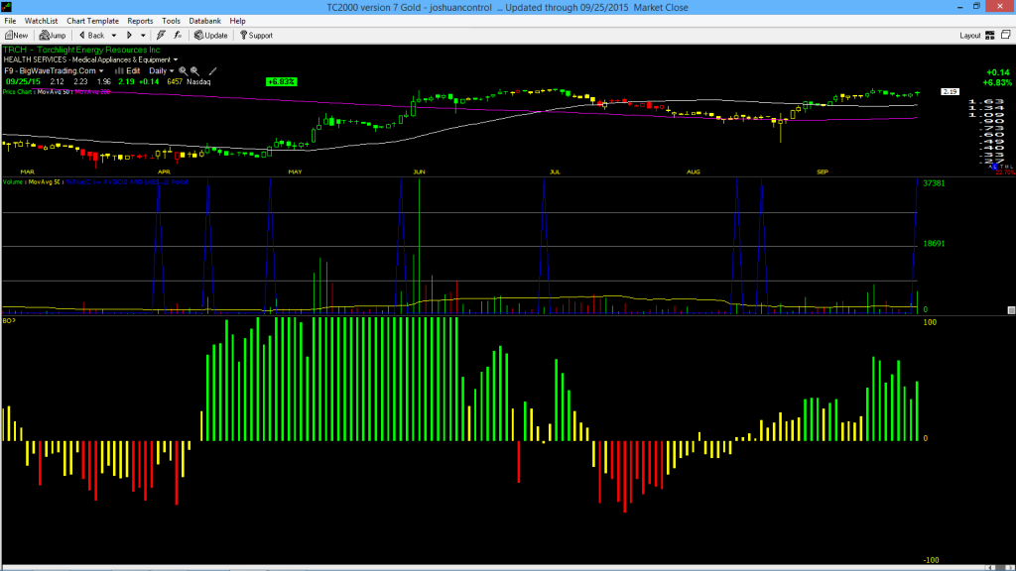Click the lightning bolt toolbar icon
This screenshot has width=1016, height=571.
point(161,36)
